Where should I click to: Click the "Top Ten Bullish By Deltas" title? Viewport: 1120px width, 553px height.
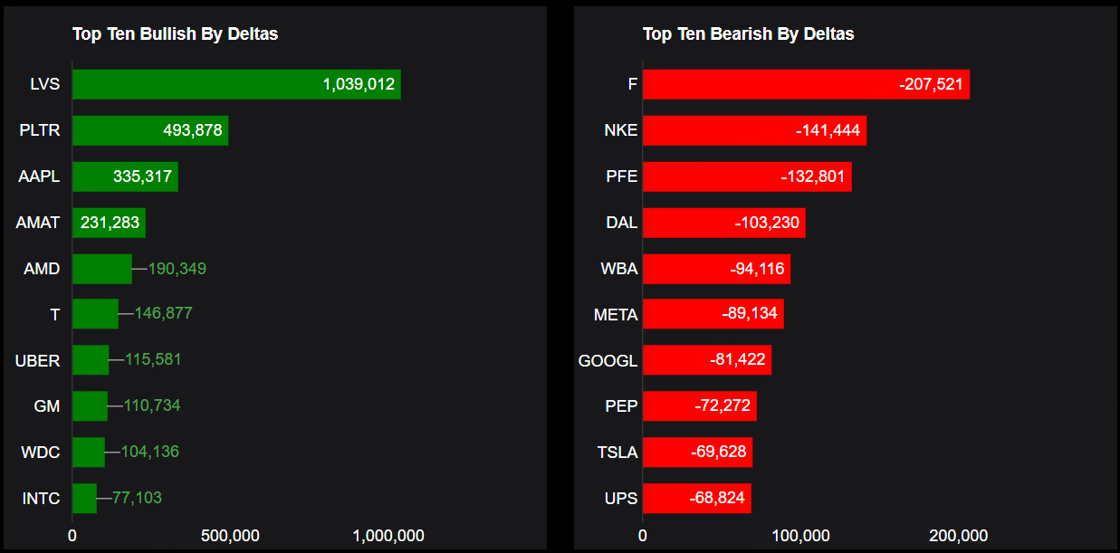(175, 34)
